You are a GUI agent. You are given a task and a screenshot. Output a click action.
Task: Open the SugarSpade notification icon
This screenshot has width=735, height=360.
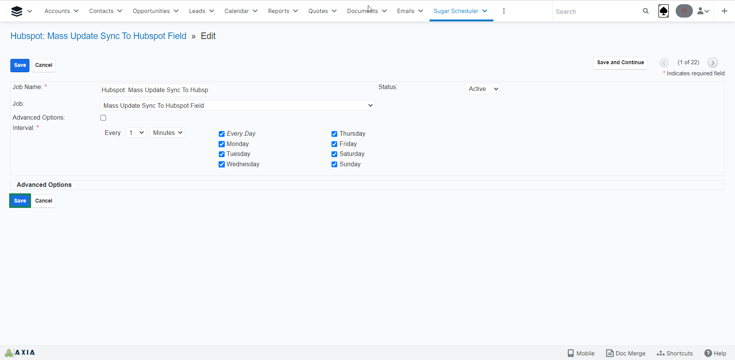click(x=663, y=11)
